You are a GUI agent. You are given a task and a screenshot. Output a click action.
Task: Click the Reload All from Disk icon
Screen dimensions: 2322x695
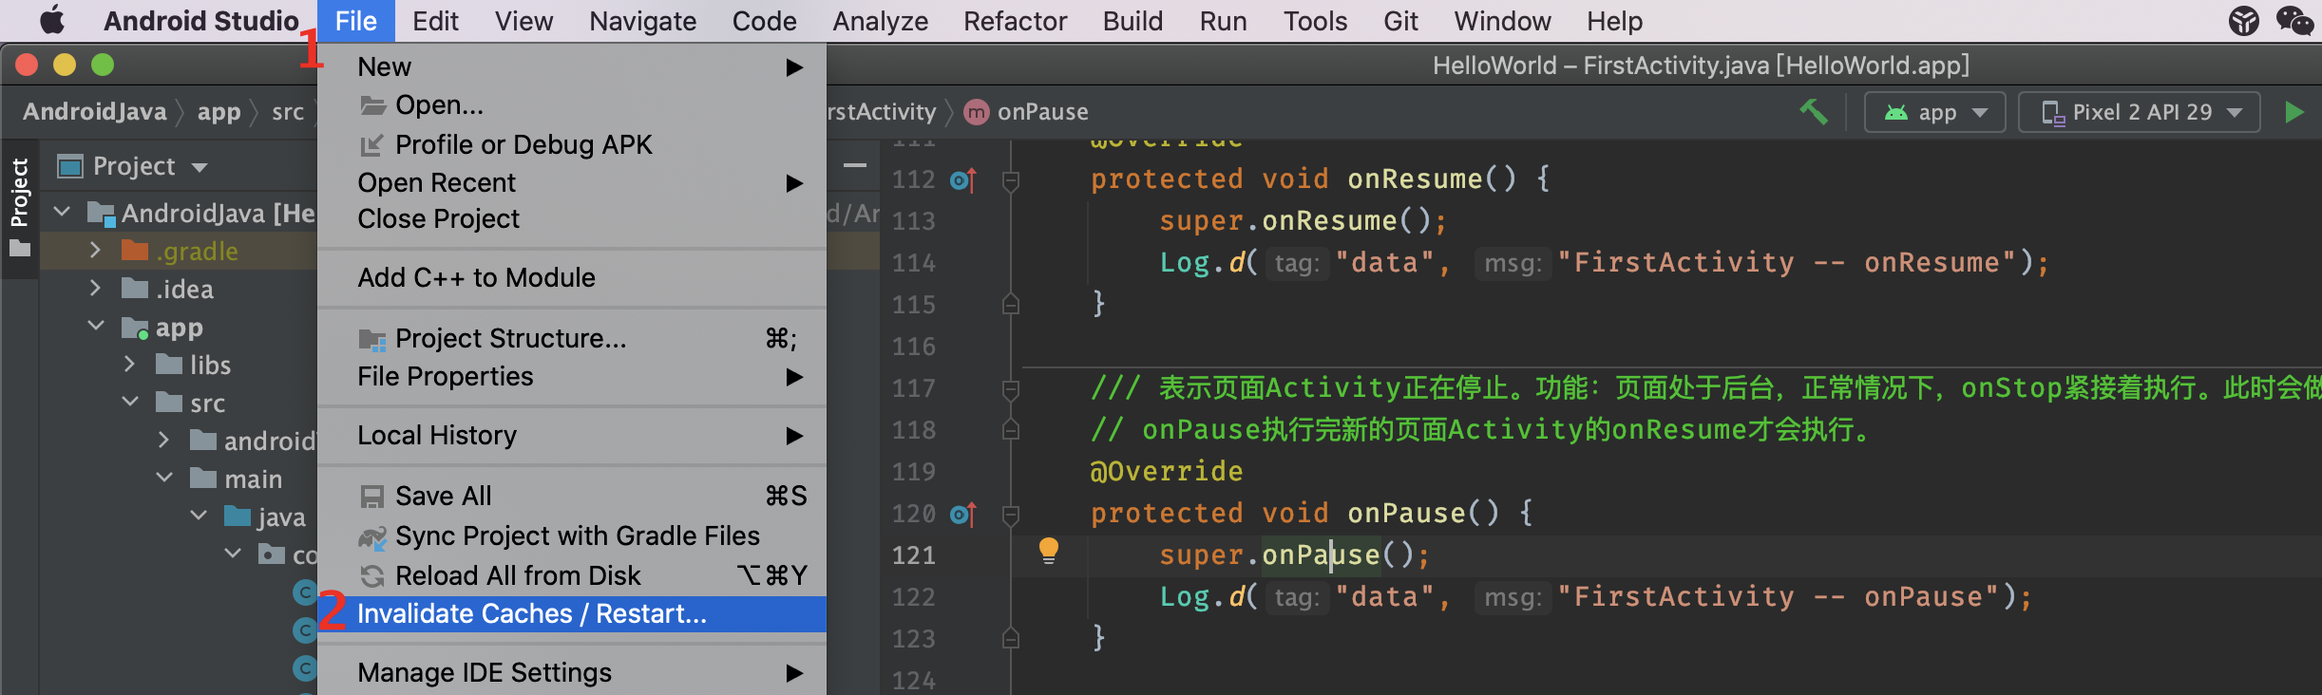tap(372, 576)
